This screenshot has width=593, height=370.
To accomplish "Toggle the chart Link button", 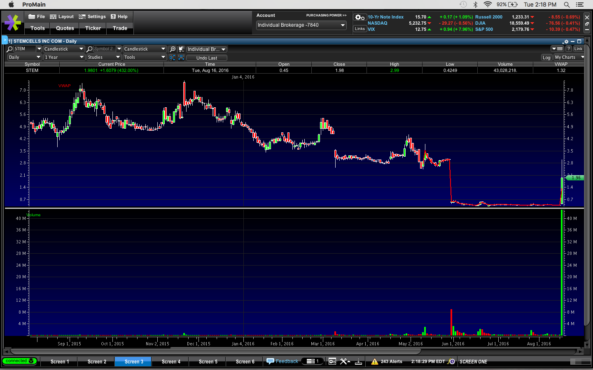I will click(578, 49).
